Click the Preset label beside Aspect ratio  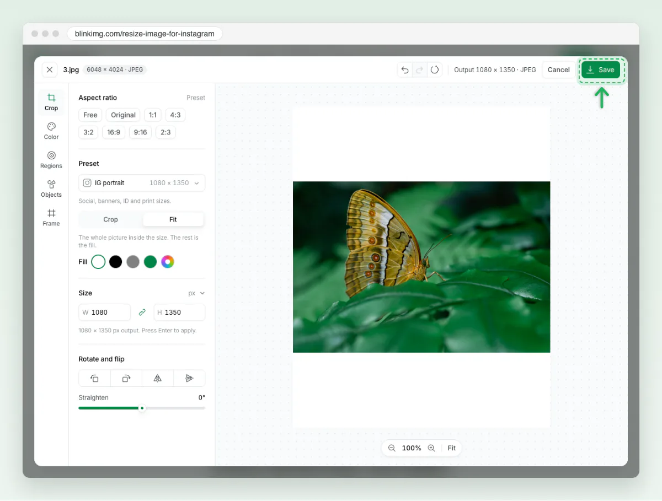(196, 98)
